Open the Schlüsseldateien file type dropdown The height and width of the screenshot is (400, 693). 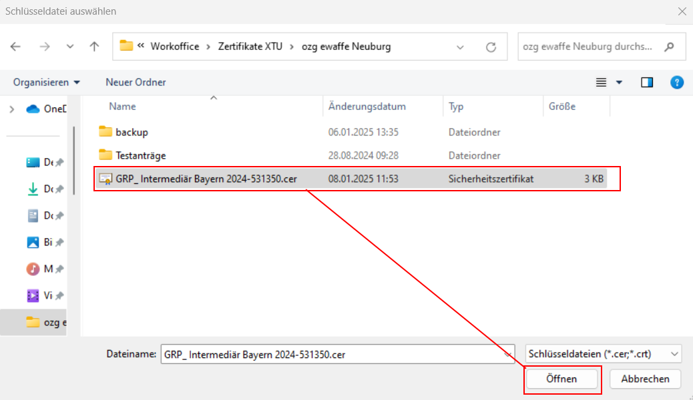[603, 354]
